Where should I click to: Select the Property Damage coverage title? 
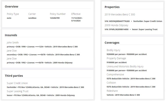pyautogui.click(x=116, y=58)
